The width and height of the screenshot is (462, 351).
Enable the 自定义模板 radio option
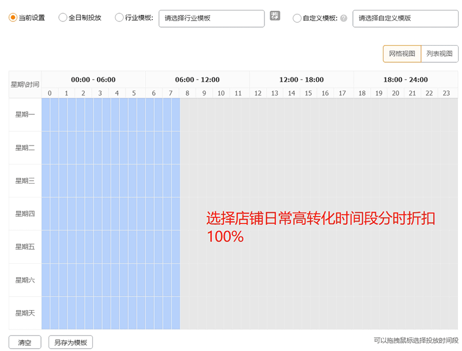pyautogui.click(x=297, y=18)
